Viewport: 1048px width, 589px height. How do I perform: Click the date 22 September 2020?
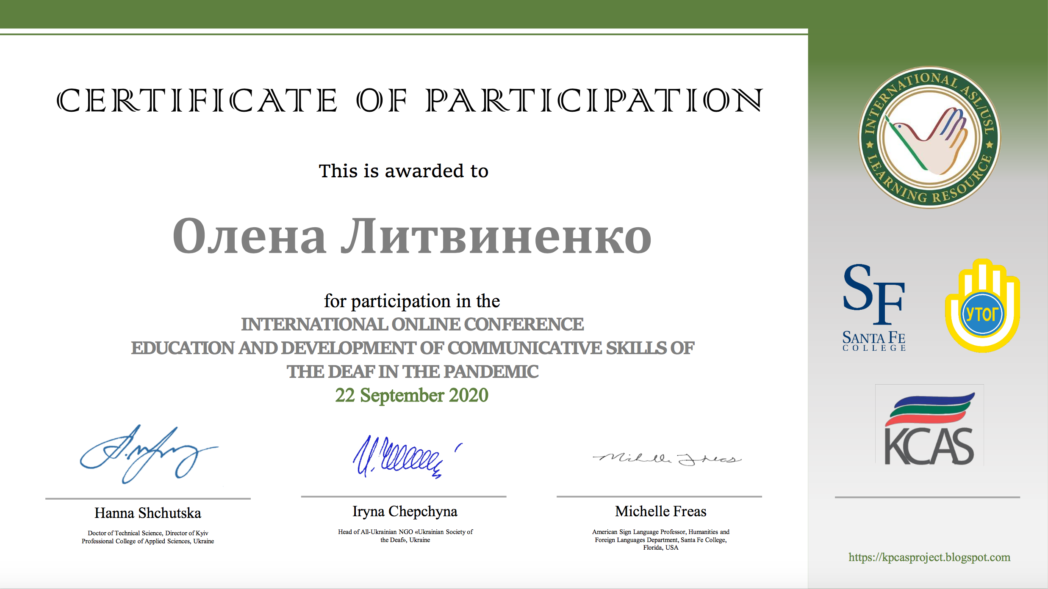tap(412, 395)
